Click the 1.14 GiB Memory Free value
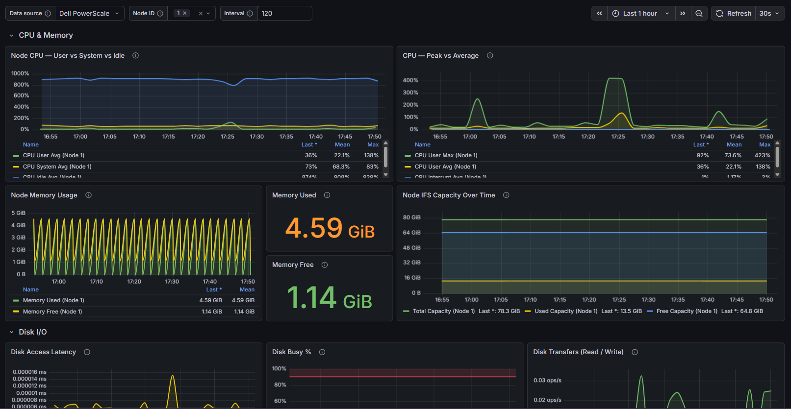Image resolution: width=791 pixels, height=409 pixels. 330,298
